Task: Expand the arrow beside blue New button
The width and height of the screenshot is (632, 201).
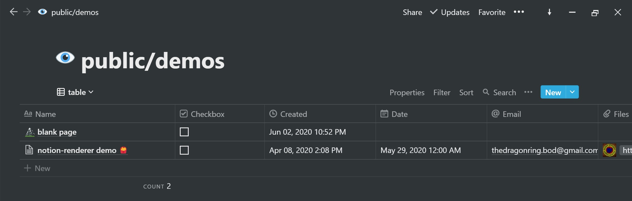Action: tap(572, 92)
